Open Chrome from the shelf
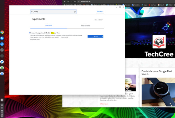Screen dimensions: 175x118 click(x=2, y=32)
